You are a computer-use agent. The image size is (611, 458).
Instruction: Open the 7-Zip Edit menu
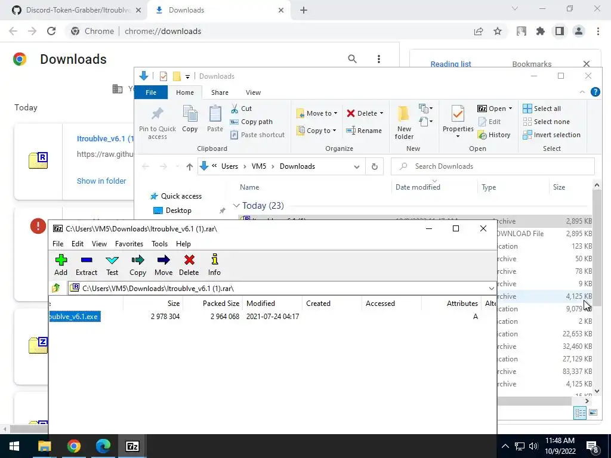tap(78, 244)
